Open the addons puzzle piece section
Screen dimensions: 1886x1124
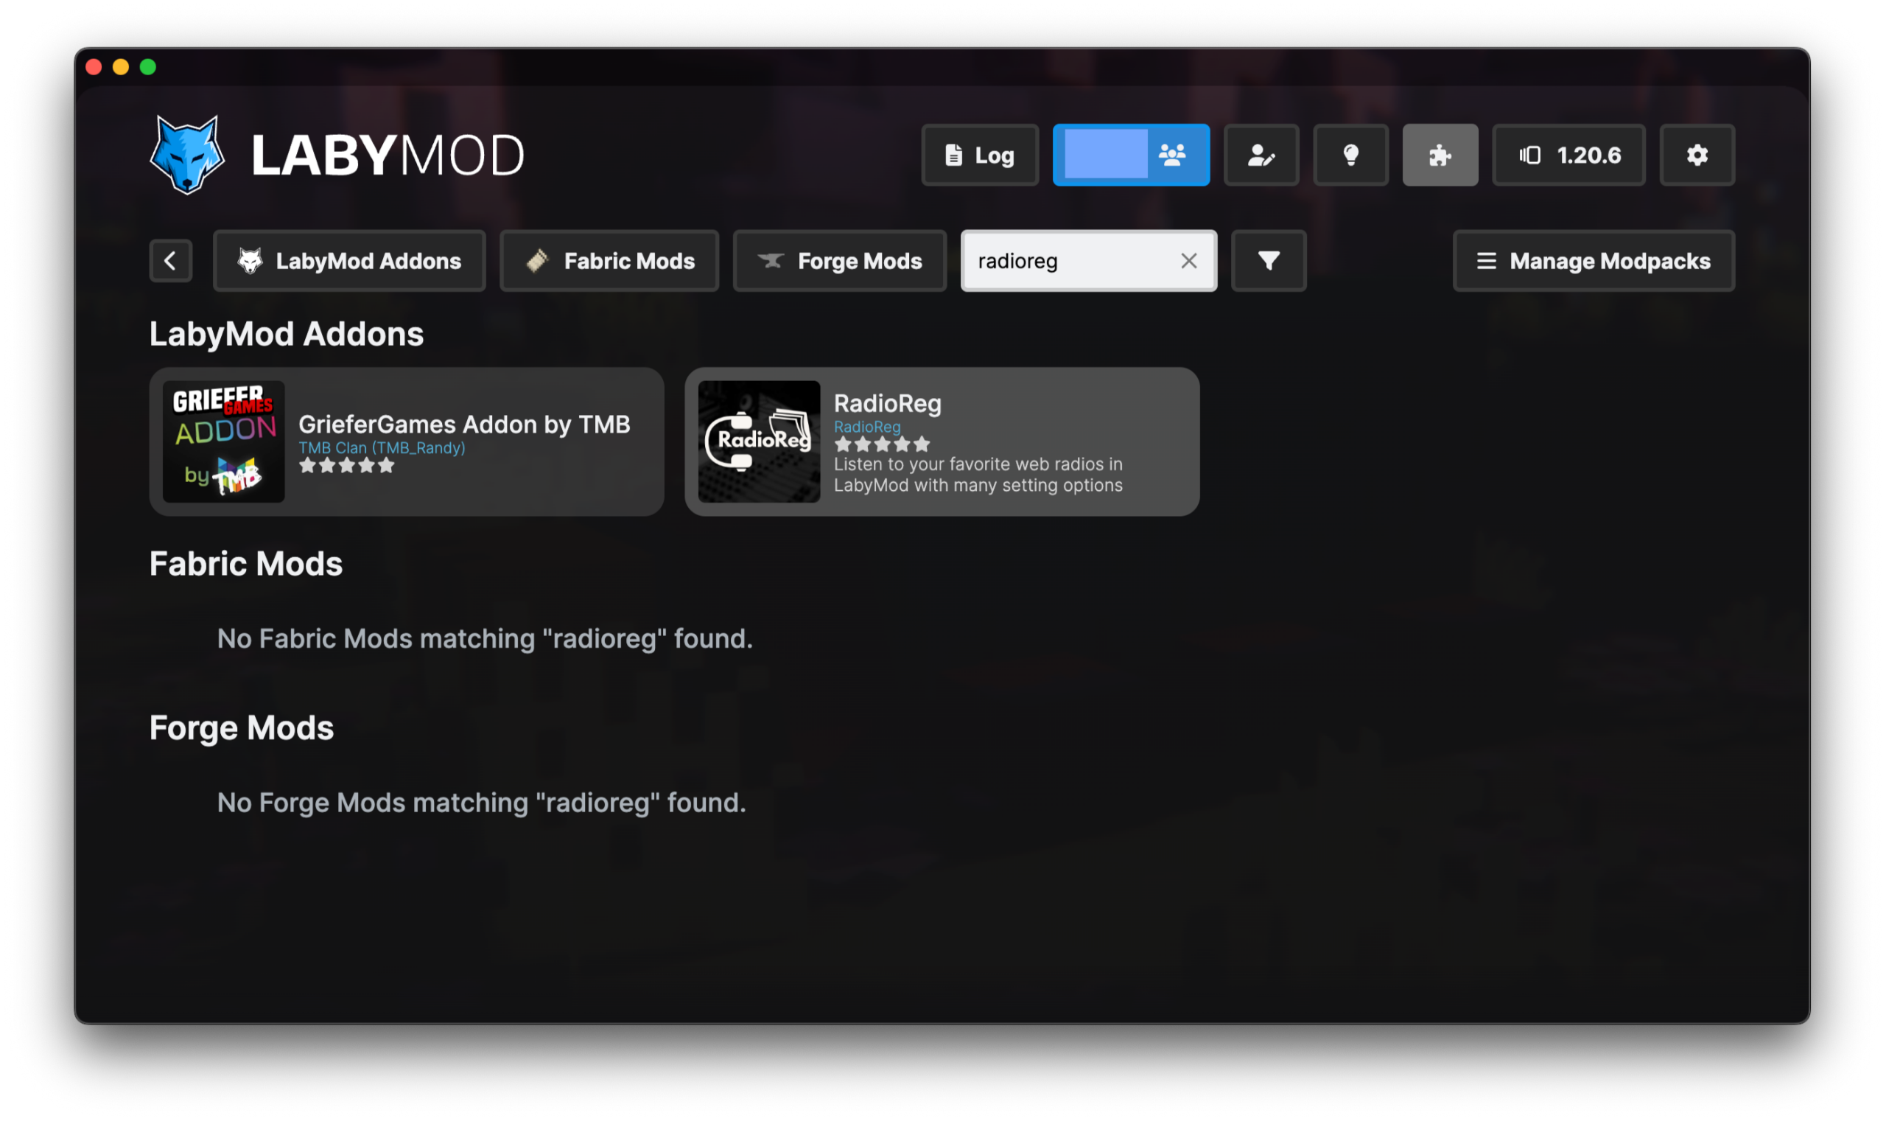click(x=1440, y=155)
